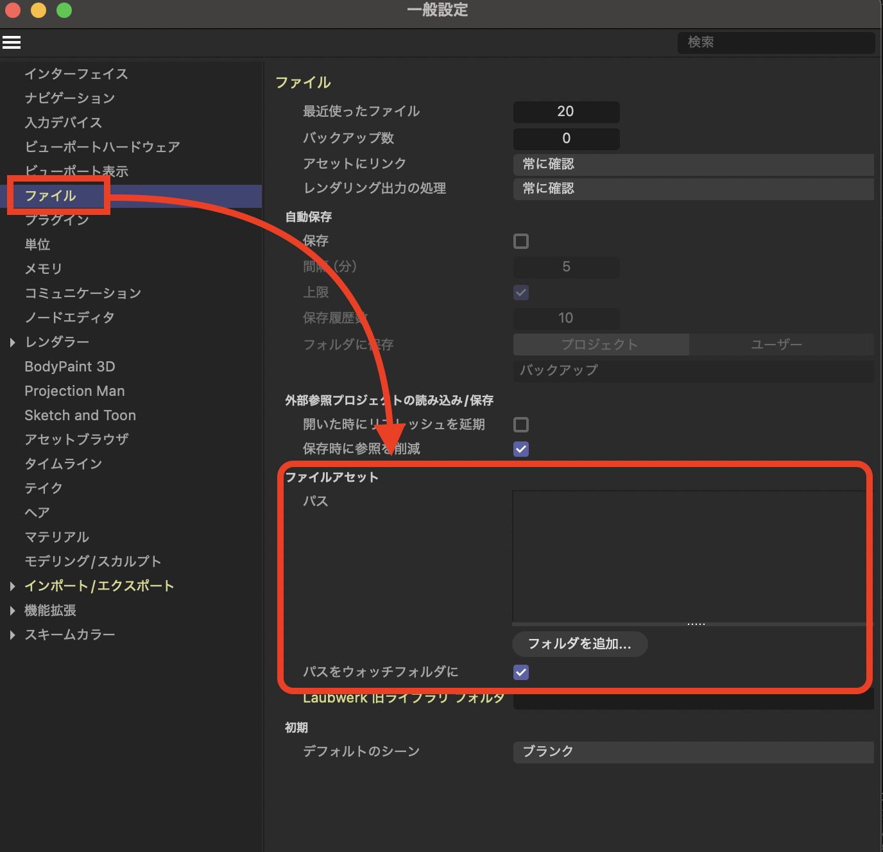Select 機能拡張 in the sidebar
The image size is (883, 852).
50,610
